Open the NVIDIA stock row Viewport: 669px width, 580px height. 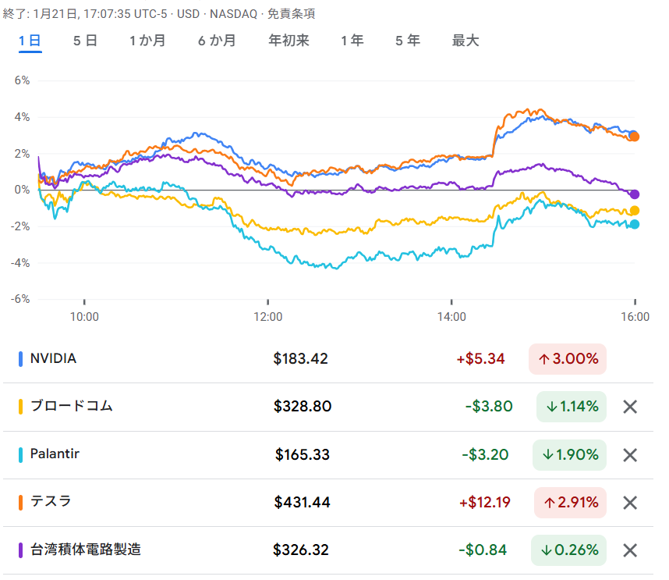(328, 359)
